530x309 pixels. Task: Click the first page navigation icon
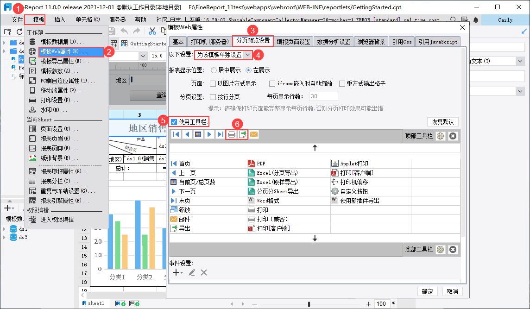[x=176, y=134]
